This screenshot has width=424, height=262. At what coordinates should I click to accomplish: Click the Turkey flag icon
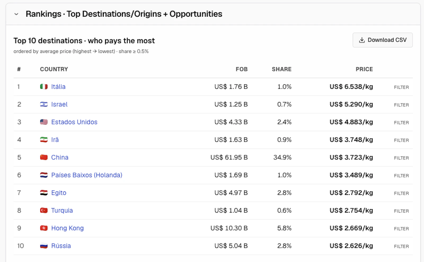click(44, 210)
